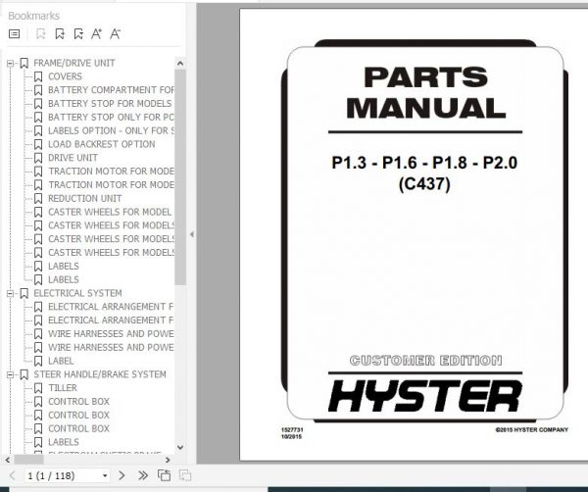Select BATTERY STOP ONLY FOR bookmark
Screen dimensions: 588x492
pos(111,117)
